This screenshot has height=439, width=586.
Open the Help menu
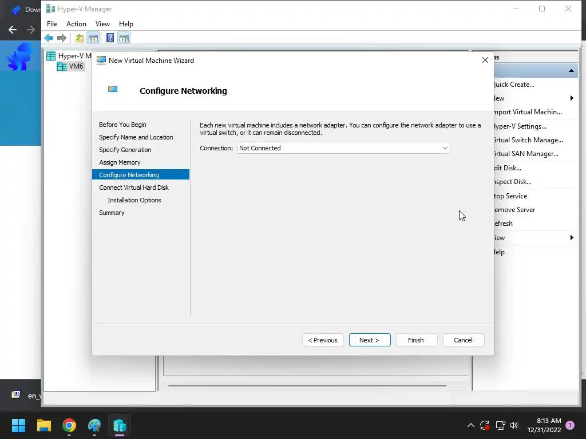pos(126,24)
